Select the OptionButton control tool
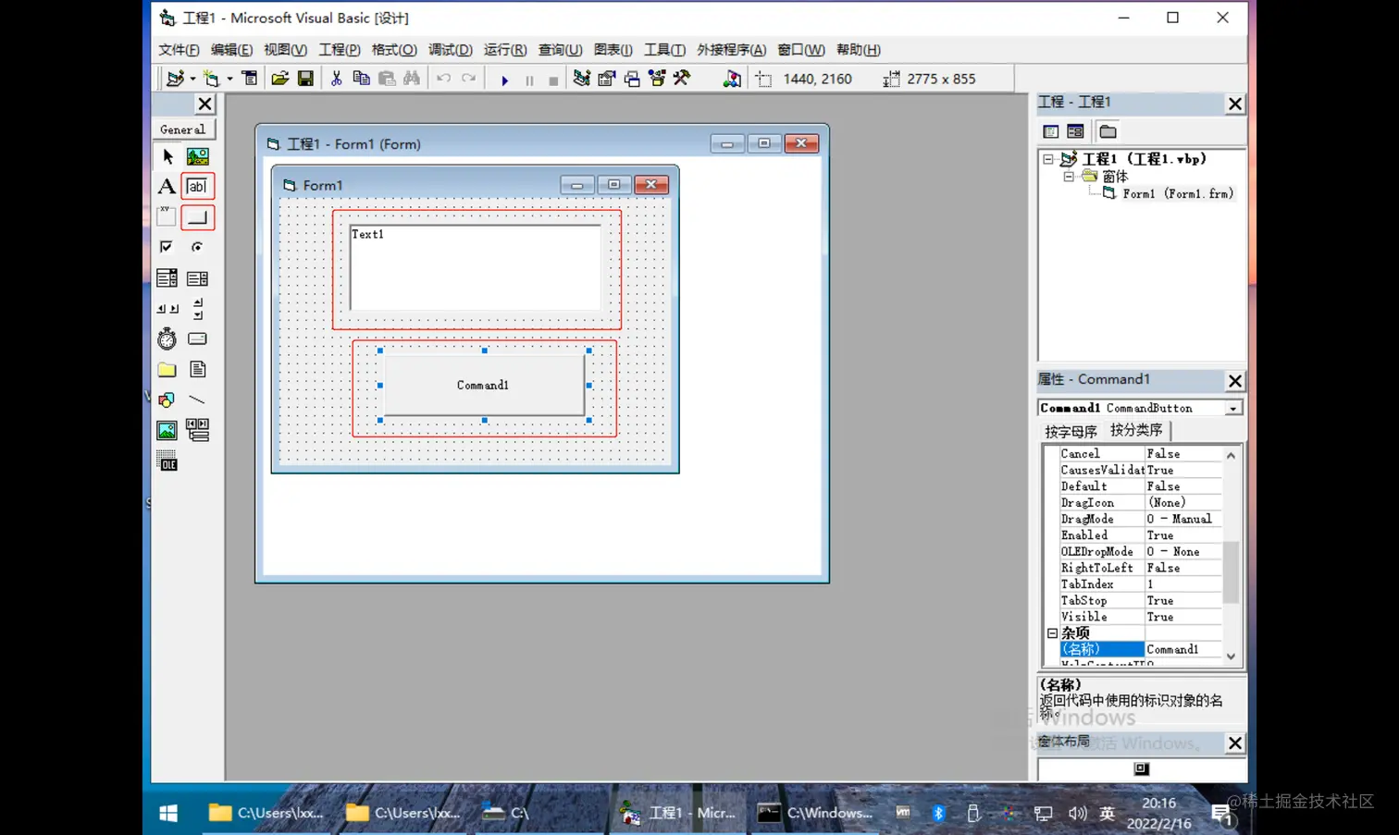The height and width of the screenshot is (835, 1399). 197,247
